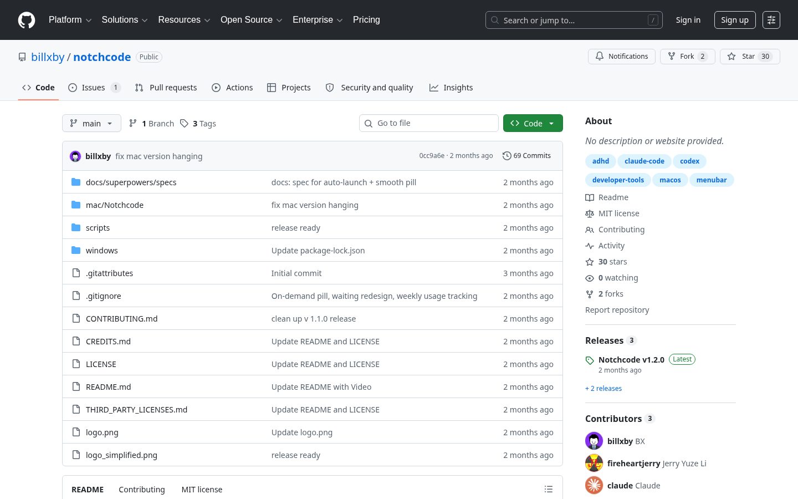Click the menubar topic tag
The width and height of the screenshot is (798, 499).
coord(712,180)
